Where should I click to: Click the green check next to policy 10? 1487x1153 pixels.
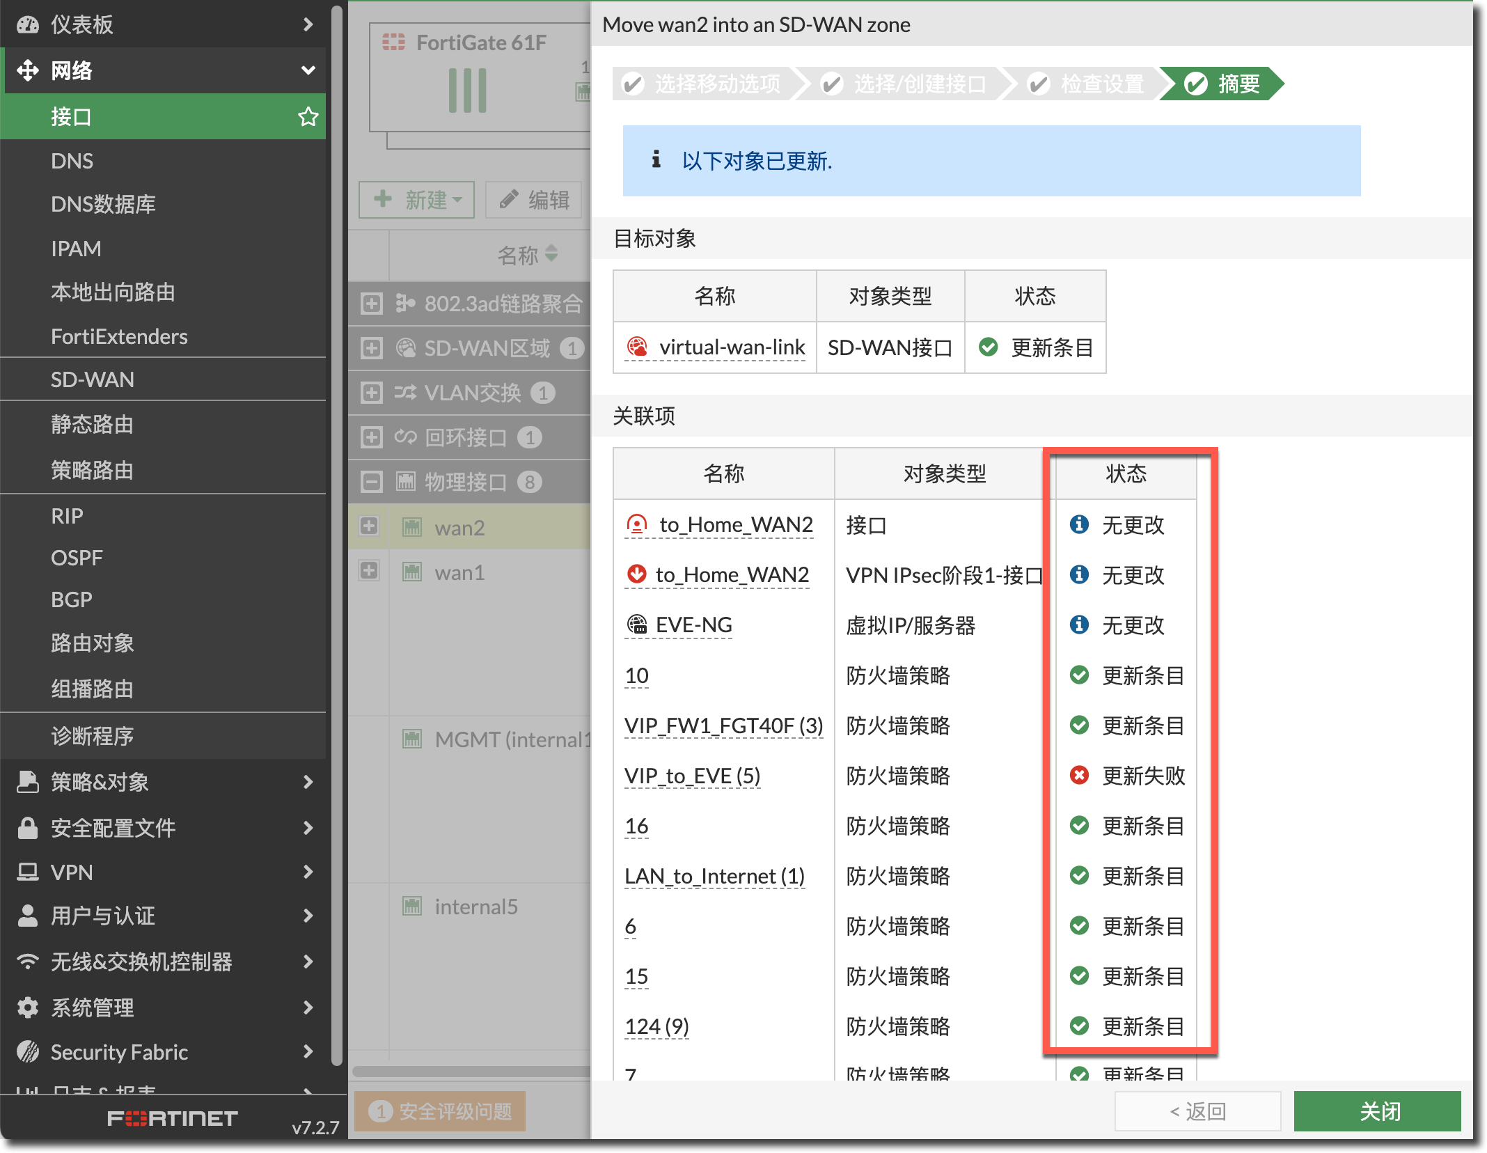tap(1079, 675)
